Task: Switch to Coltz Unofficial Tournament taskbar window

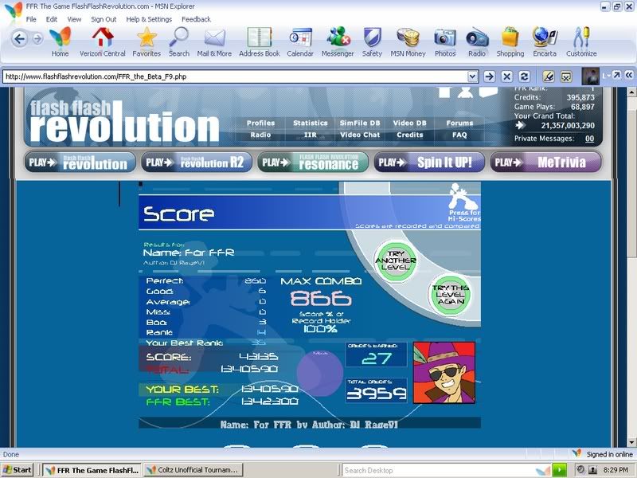Action: coord(195,470)
